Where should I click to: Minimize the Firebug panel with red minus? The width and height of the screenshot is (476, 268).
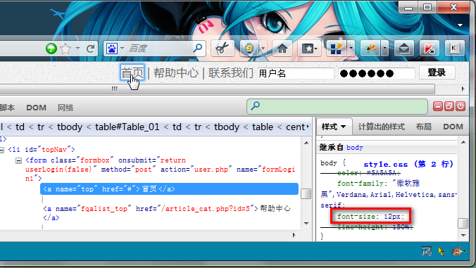[438, 106]
